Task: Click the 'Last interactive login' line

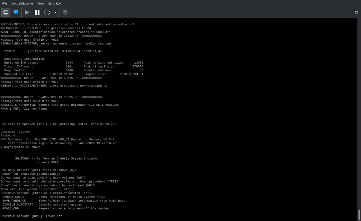Action: point(62,143)
